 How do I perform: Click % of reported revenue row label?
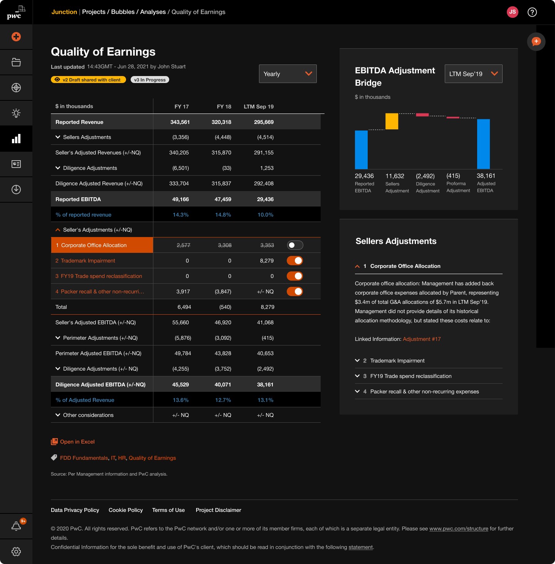(x=83, y=215)
